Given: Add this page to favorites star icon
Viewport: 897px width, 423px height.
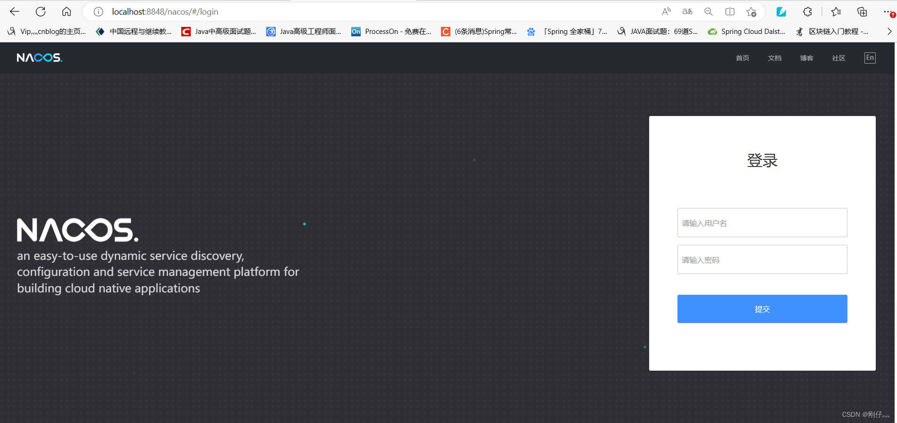Looking at the screenshot, I should (x=751, y=12).
